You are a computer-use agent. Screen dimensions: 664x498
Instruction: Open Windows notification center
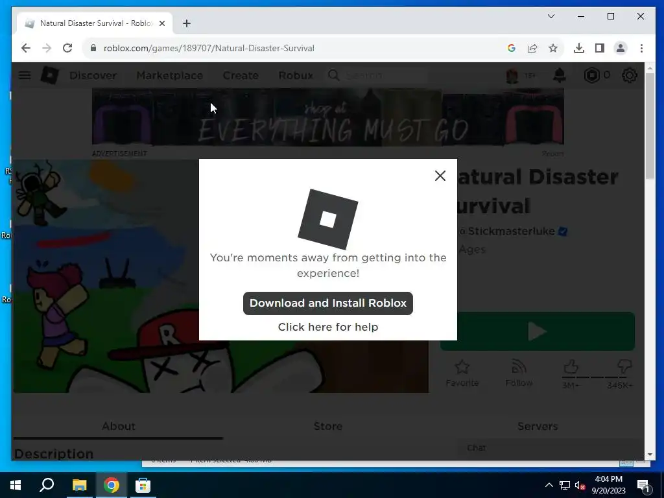(x=643, y=485)
